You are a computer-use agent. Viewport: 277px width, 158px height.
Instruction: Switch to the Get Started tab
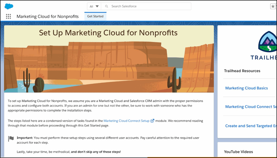click(x=95, y=16)
